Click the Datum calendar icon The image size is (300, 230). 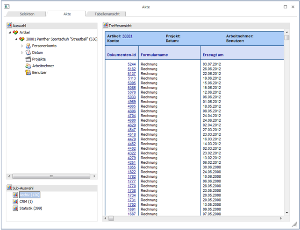(x=28, y=53)
